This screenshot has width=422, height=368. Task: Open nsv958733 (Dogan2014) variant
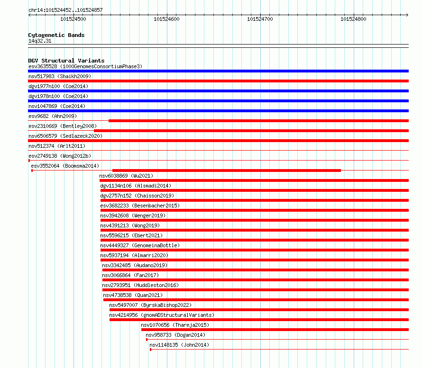pos(175,335)
